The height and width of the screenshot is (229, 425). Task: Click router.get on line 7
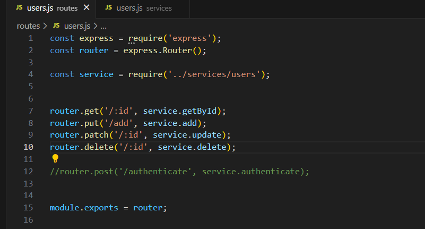click(x=74, y=111)
